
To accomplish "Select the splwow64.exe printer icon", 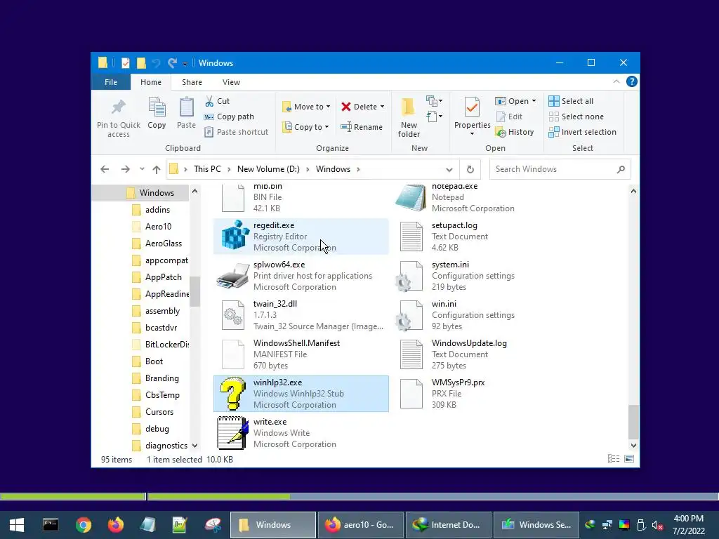I will point(233,276).
